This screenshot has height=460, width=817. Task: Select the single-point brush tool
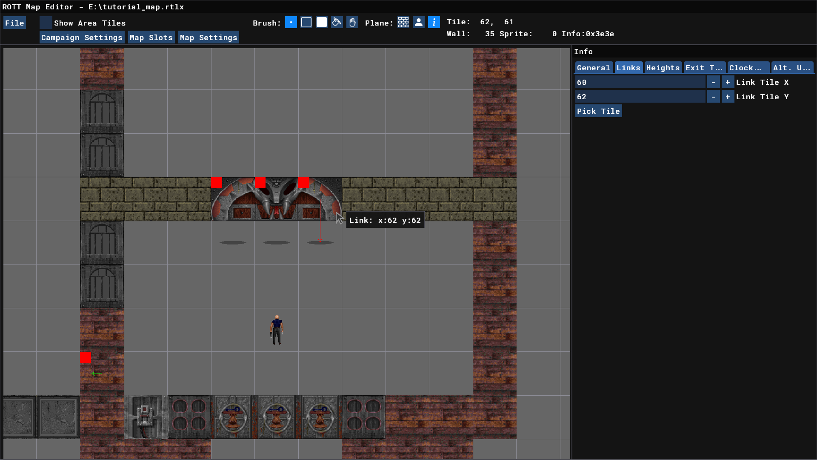click(x=291, y=23)
